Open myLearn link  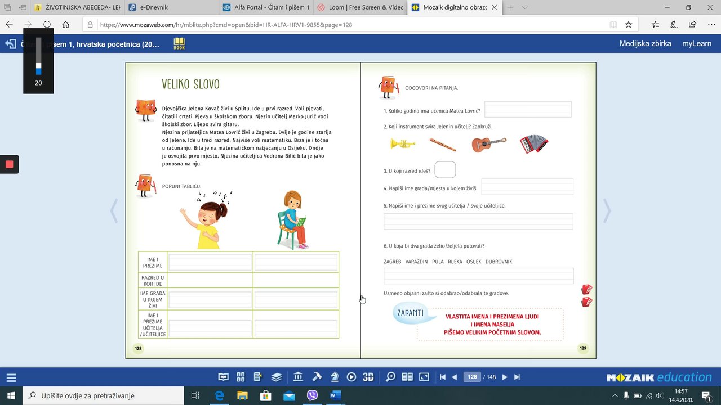click(x=697, y=43)
